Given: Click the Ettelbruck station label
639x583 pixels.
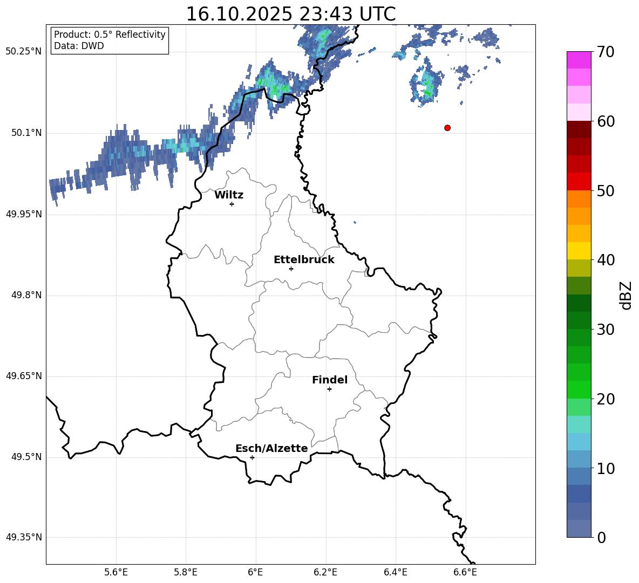Looking at the screenshot, I should pyautogui.click(x=304, y=260).
